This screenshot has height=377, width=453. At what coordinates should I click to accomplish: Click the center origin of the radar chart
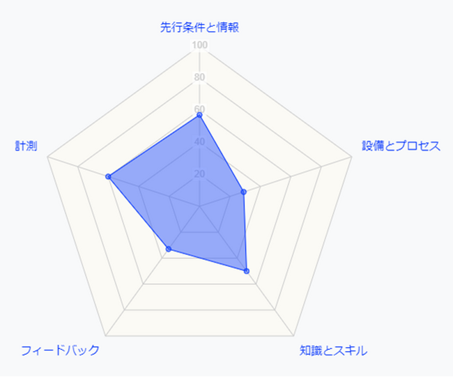click(x=199, y=206)
